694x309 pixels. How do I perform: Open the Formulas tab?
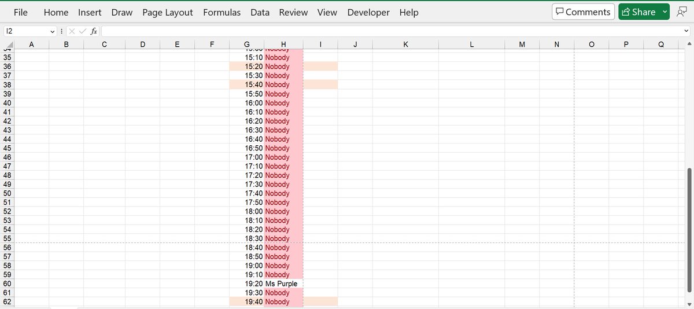222,12
